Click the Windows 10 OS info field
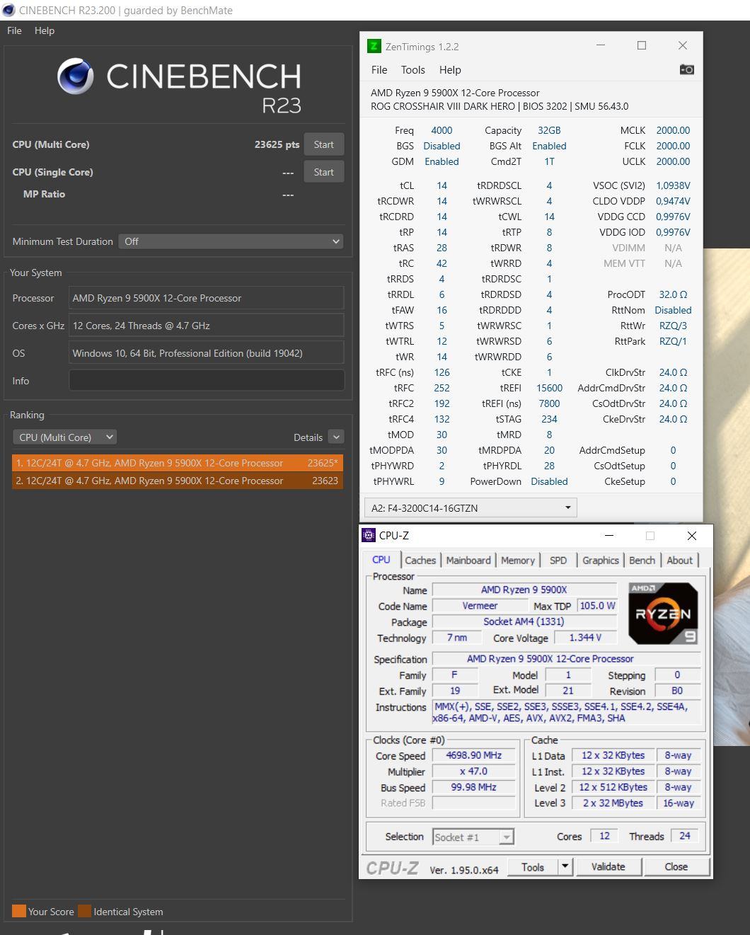 tap(207, 353)
